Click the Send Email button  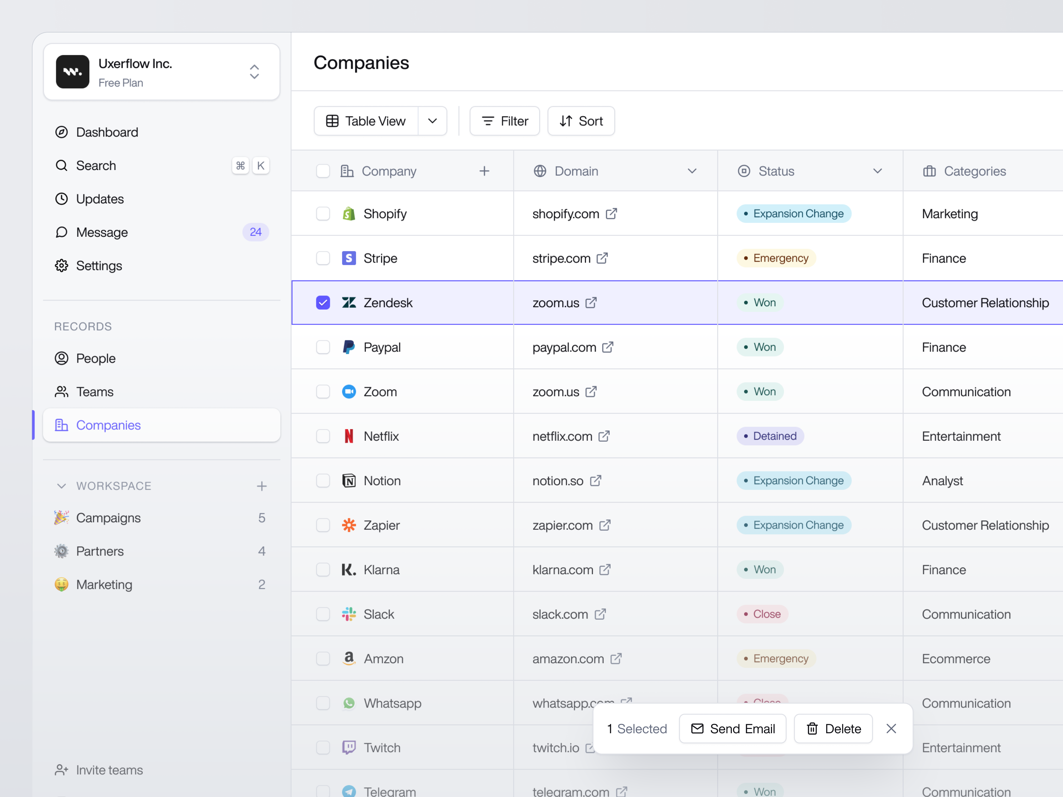pyautogui.click(x=732, y=728)
